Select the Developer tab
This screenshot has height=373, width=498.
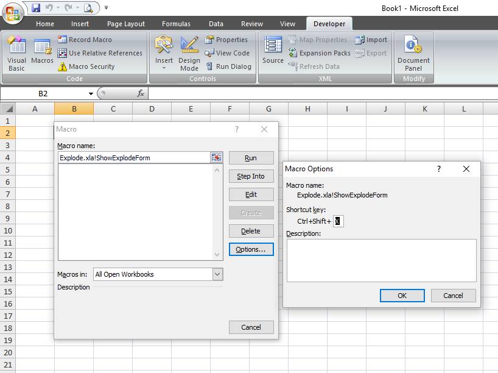[x=329, y=24]
